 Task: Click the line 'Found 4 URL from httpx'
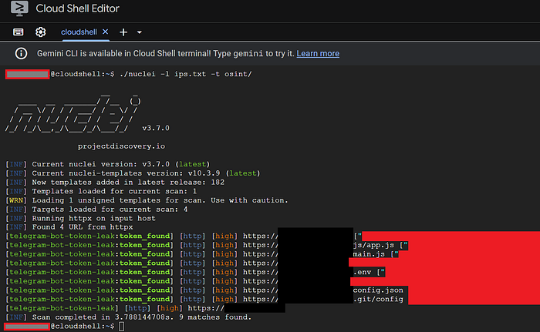pos(69,227)
